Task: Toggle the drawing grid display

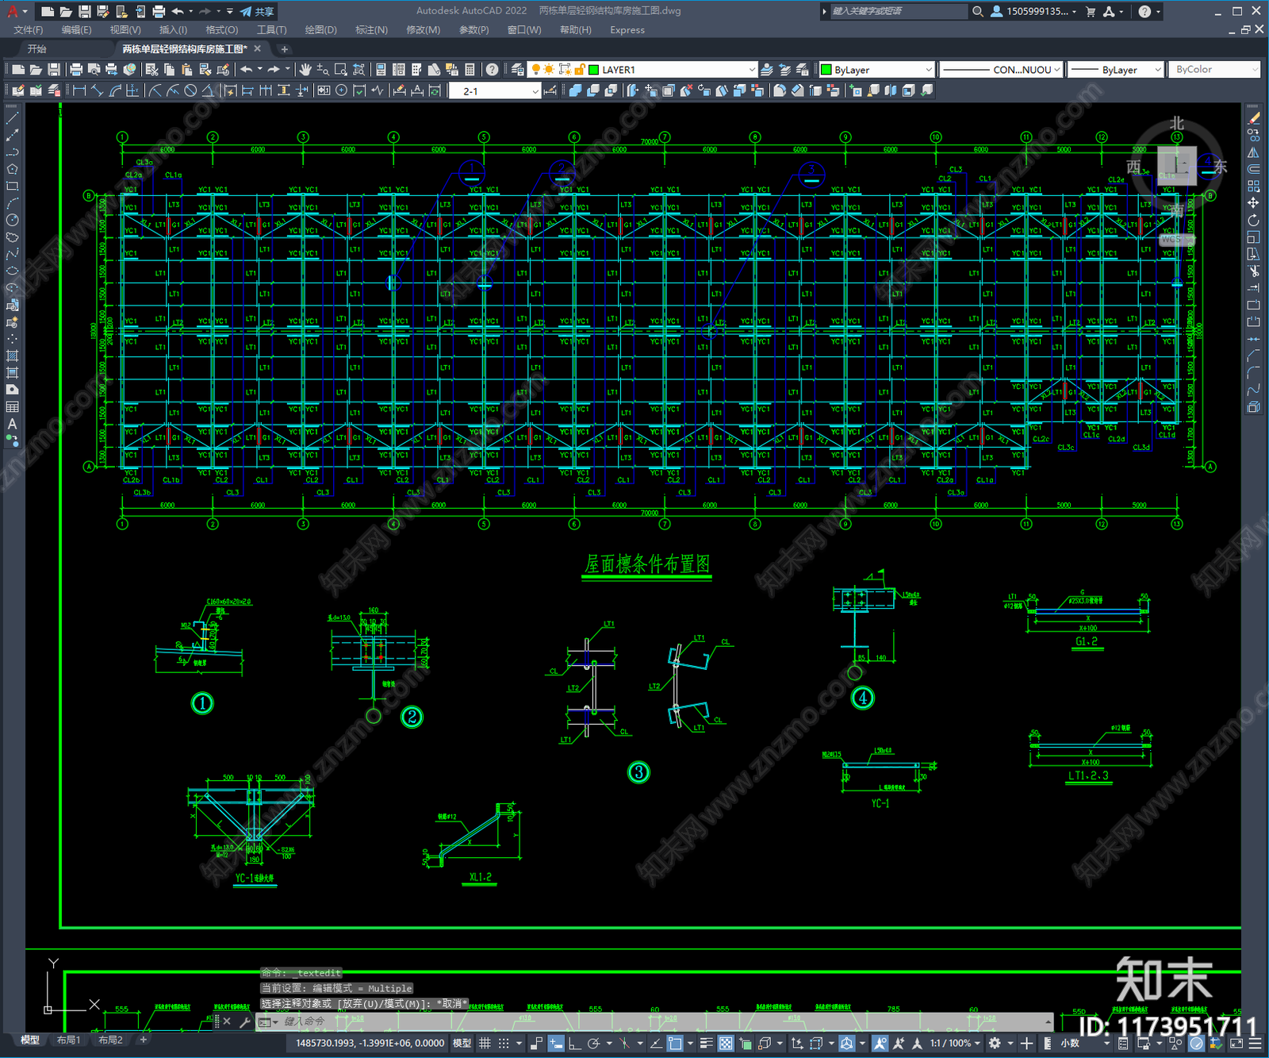Action: point(485,1043)
